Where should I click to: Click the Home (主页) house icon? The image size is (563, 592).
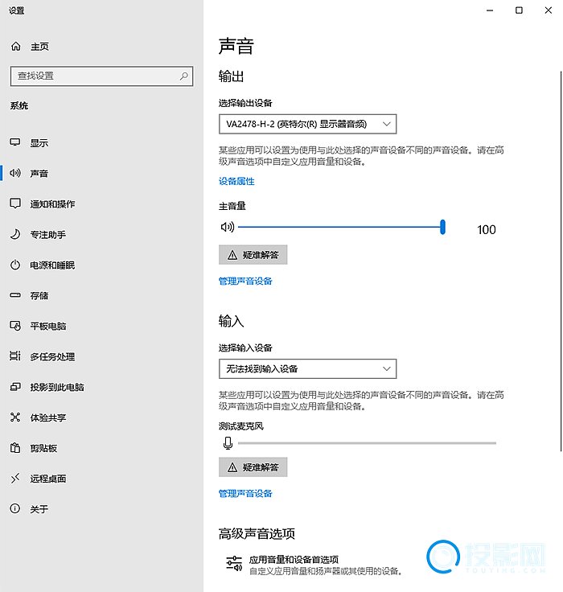pos(15,47)
